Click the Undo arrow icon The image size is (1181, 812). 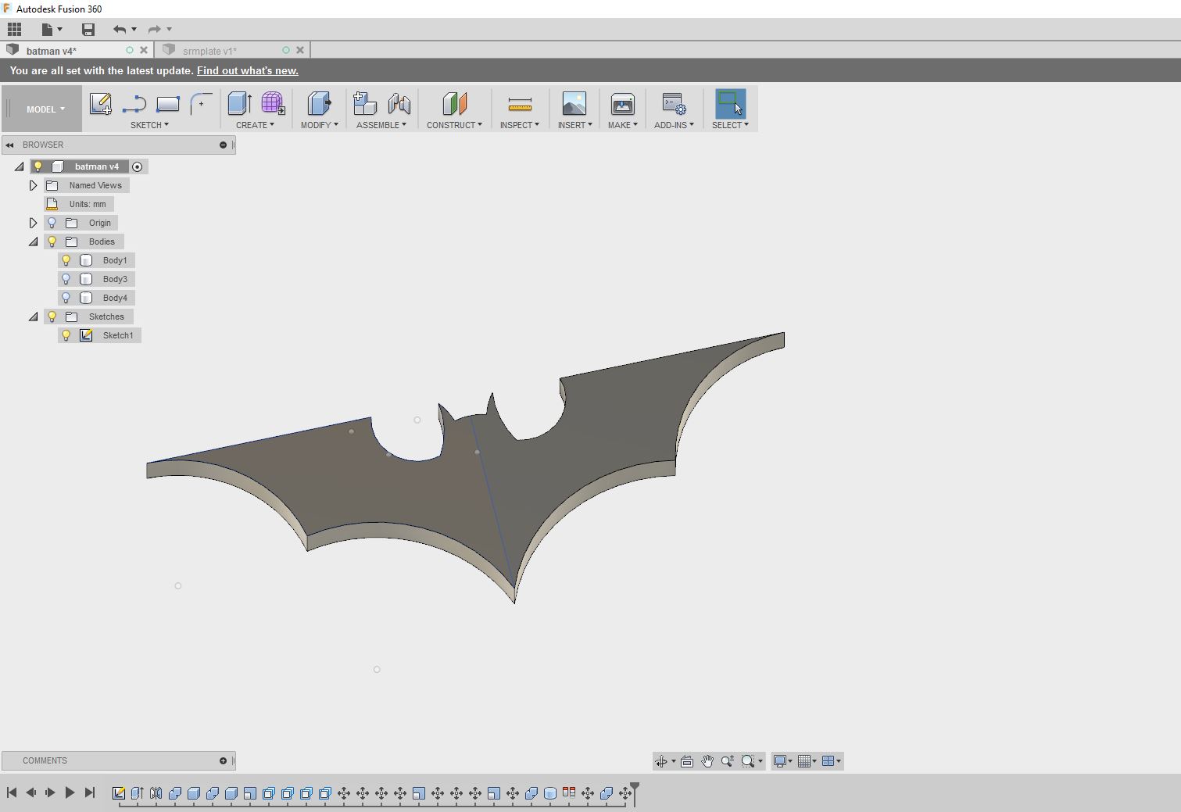(x=120, y=29)
